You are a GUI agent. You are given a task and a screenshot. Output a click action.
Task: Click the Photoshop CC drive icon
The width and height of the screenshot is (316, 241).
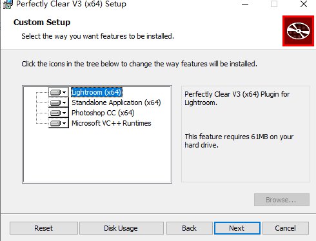click(55, 113)
